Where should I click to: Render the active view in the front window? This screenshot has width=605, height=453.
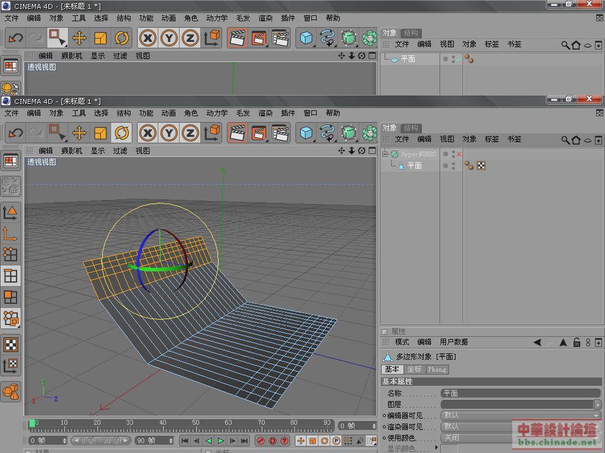pos(238,133)
